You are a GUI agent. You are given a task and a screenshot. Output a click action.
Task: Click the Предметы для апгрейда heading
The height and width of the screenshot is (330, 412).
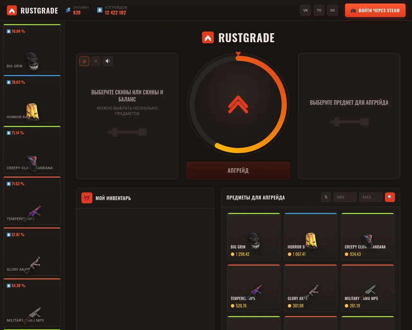[x=256, y=198]
